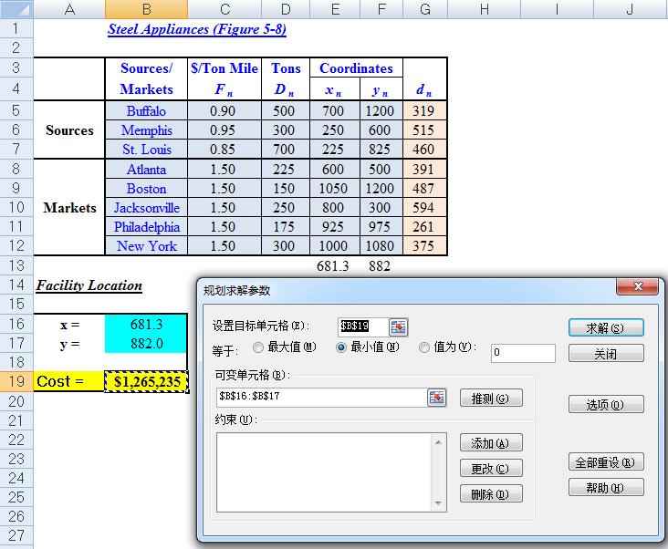The width and height of the screenshot is (668, 549).
Task: Click the up arrow in the constraints list scrollbar
Action: pyautogui.click(x=437, y=442)
